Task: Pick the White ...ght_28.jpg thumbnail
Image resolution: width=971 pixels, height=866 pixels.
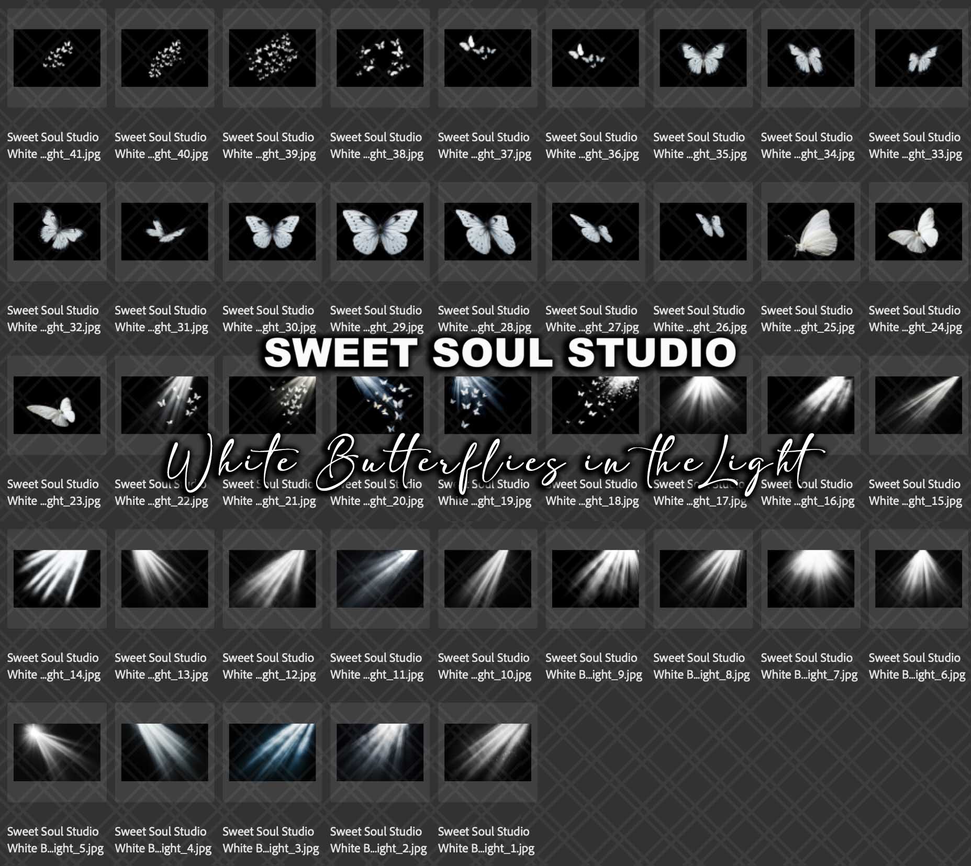Action: [488, 232]
